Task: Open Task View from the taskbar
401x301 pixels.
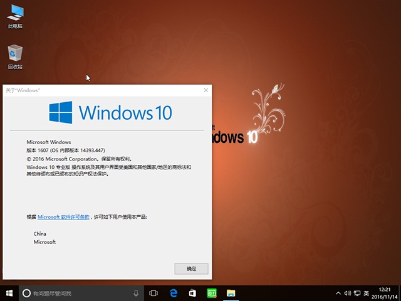Action: coord(154,293)
